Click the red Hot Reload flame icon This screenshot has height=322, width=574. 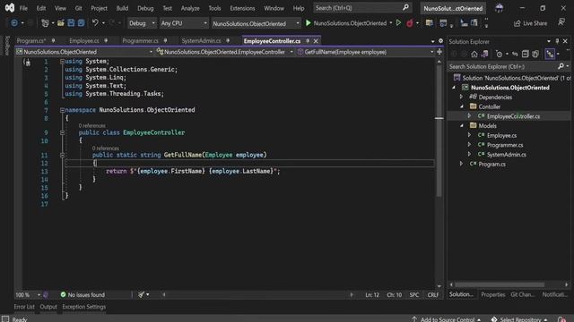410,23
